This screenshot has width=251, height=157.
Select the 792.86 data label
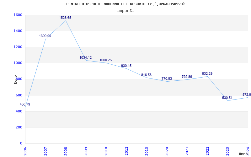point(187,77)
